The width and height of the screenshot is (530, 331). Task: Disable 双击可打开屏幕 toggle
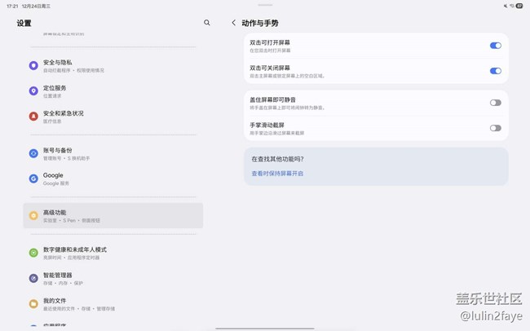(495, 46)
